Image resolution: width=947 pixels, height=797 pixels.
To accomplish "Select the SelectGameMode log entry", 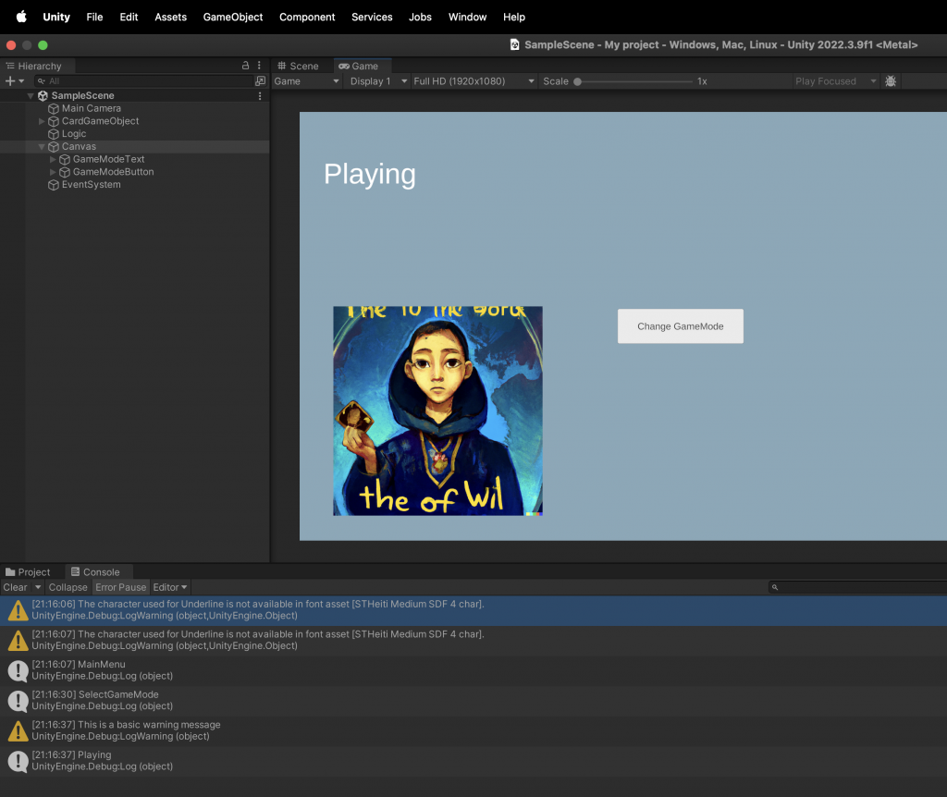I will pyautogui.click(x=473, y=701).
